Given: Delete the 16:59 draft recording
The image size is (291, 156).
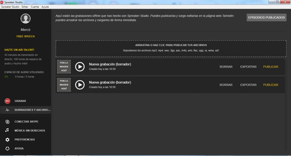Looking at the screenshot, I should point(226,67).
